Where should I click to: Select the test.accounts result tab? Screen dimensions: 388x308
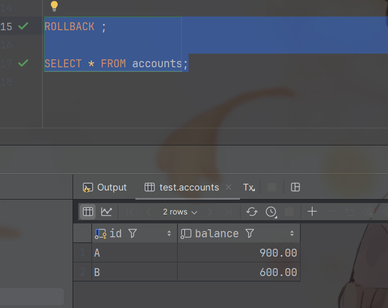tap(189, 187)
